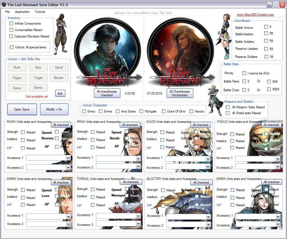287x239 pixels.
Task: Click Modify + Fix button
Action: point(54,109)
